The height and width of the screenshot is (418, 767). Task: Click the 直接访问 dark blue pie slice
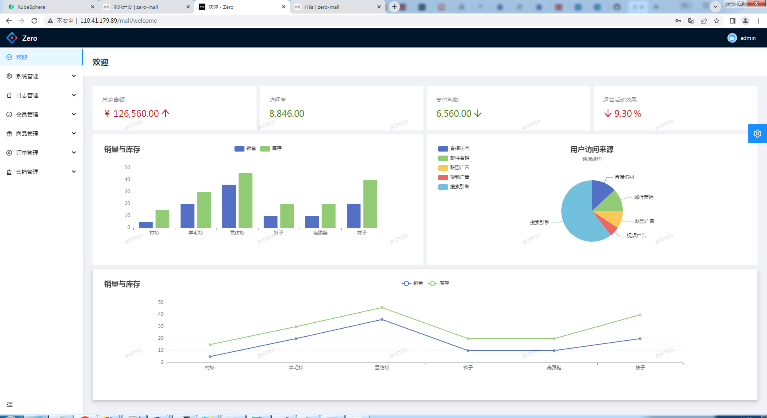click(600, 191)
